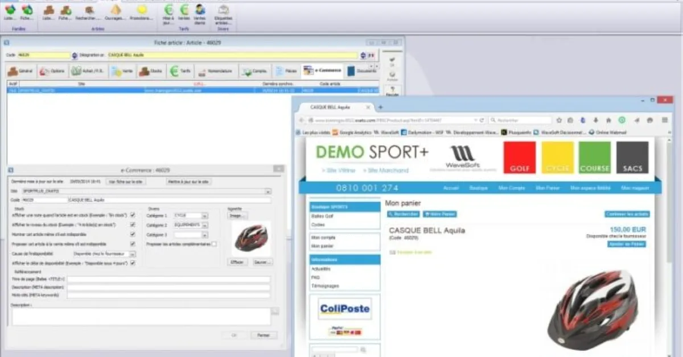Click 'Mettre à jour sur le site' button
Viewport: 683px width, 357px height.
[188, 181]
